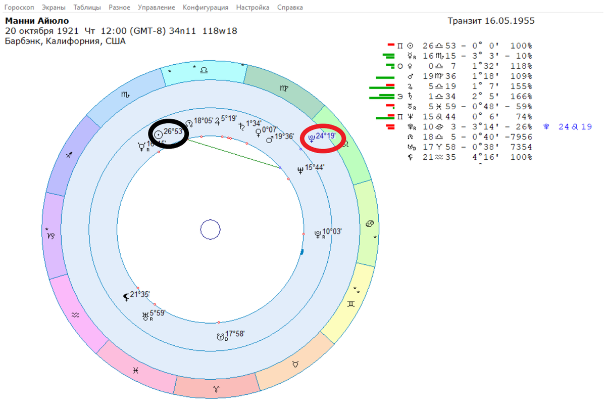Click the Aquarius sign symbol on zodiac ring
Screen dimensions: 606x407
click(75, 314)
